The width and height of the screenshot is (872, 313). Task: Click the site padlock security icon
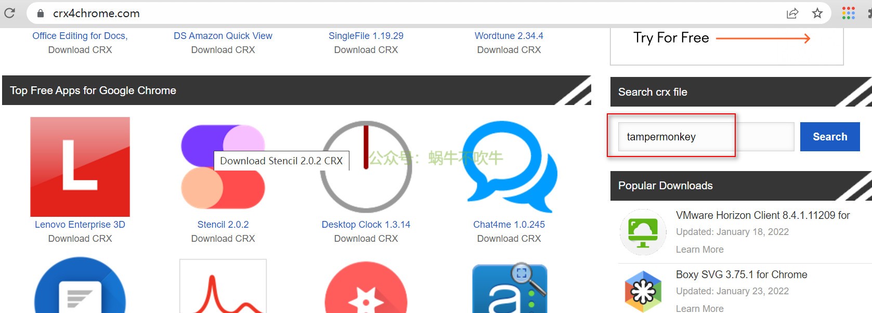pyautogui.click(x=41, y=14)
